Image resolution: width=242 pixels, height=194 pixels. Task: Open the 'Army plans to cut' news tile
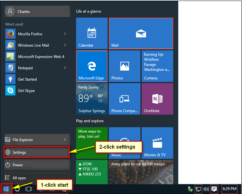pos(141,172)
